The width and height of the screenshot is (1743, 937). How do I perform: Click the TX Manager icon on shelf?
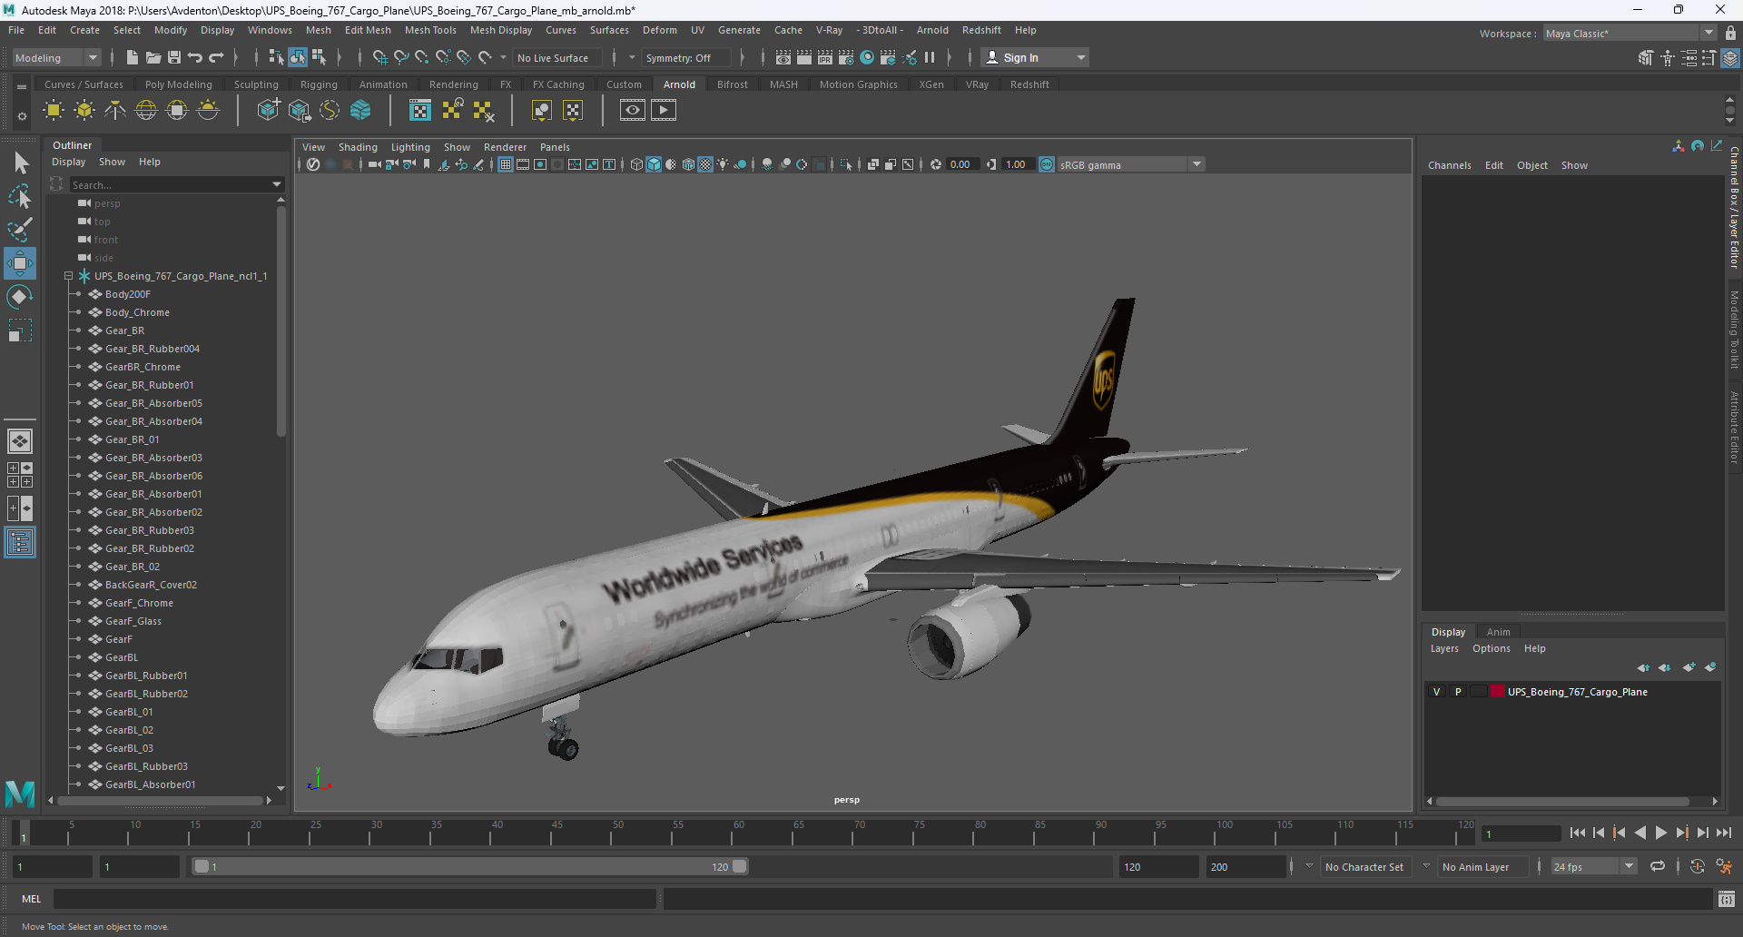click(x=420, y=111)
